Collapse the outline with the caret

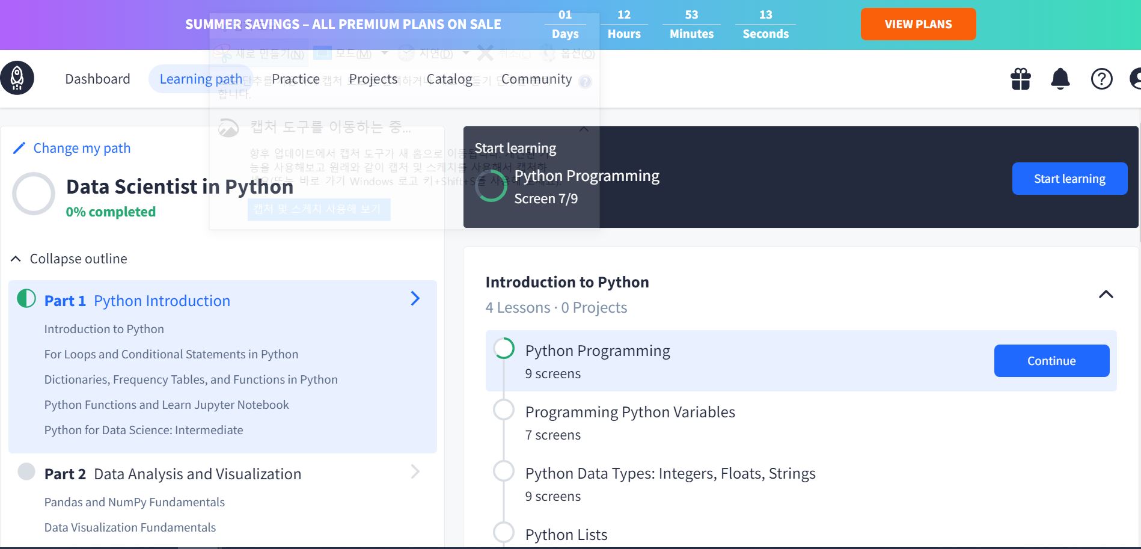point(16,259)
